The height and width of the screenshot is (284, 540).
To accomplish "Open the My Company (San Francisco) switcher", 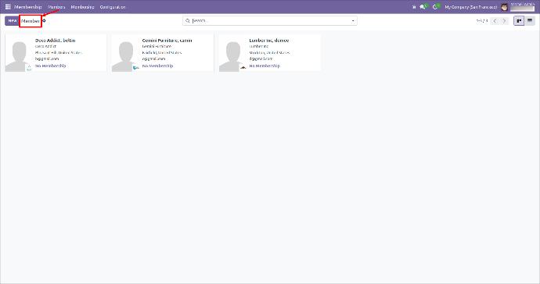I will [471, 7].
